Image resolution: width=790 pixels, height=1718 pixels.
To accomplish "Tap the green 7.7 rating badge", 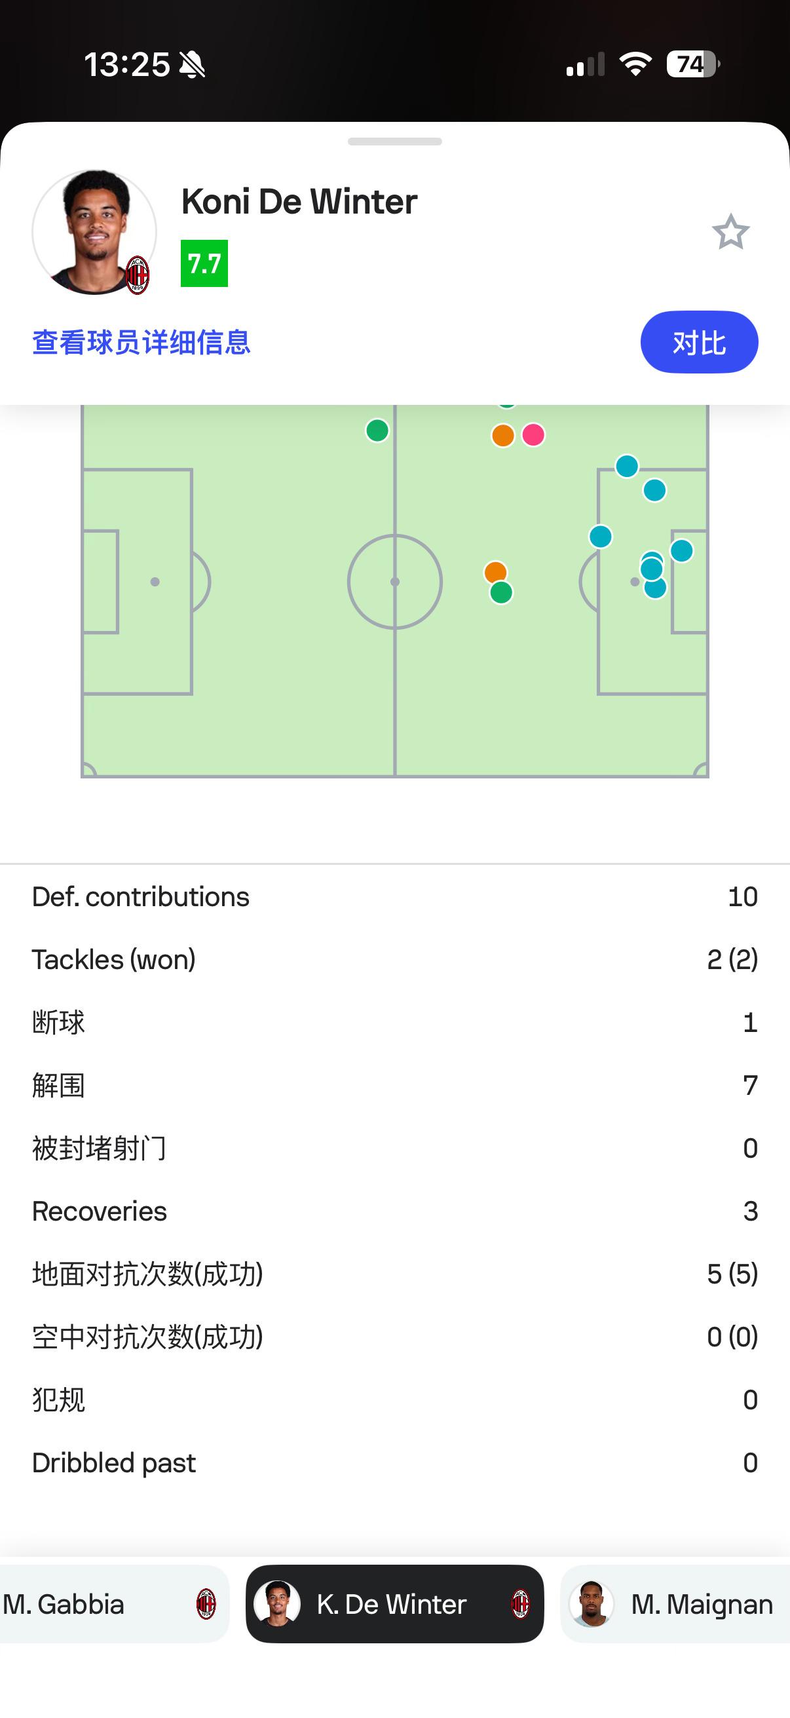I will point(204,263).
